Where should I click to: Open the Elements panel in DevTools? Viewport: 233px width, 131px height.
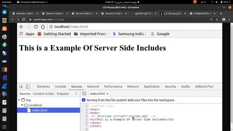43,87
